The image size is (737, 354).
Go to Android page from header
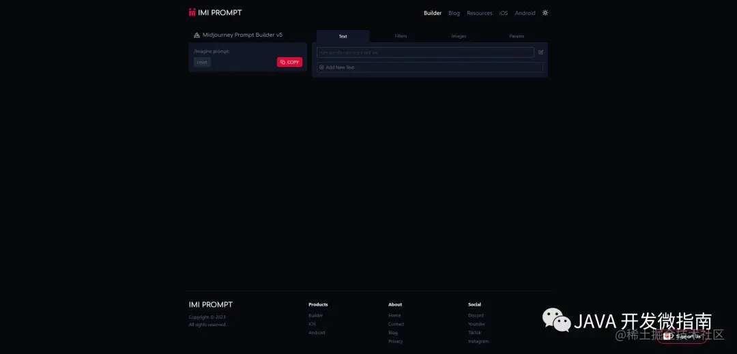(x=525, y=13)
